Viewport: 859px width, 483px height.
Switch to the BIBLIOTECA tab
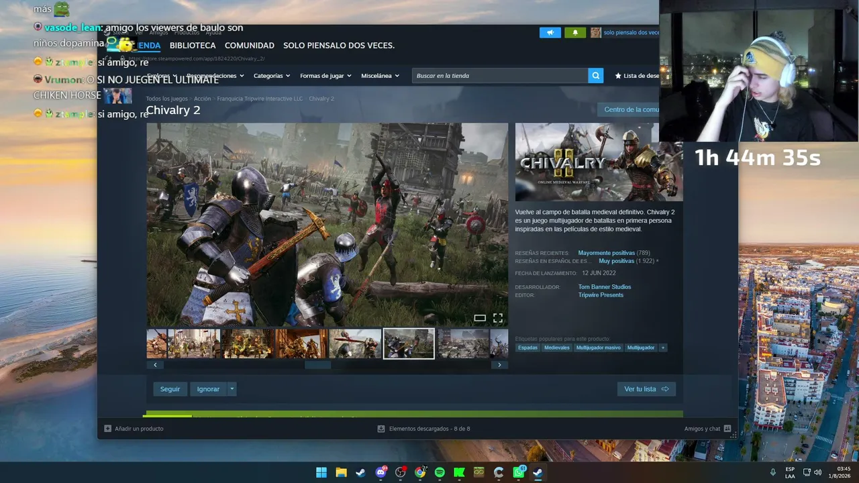[x=193, y=46]
